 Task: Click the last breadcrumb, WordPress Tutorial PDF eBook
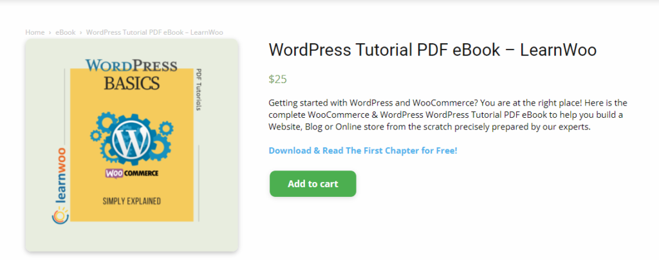[x=154, y=32]
